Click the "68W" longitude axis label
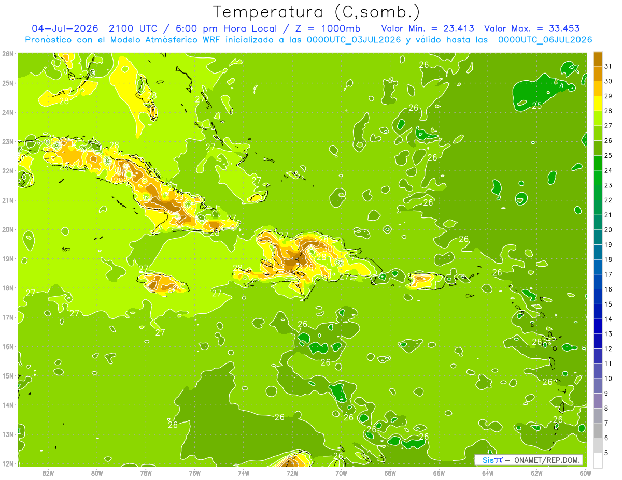 pos(390,473)
